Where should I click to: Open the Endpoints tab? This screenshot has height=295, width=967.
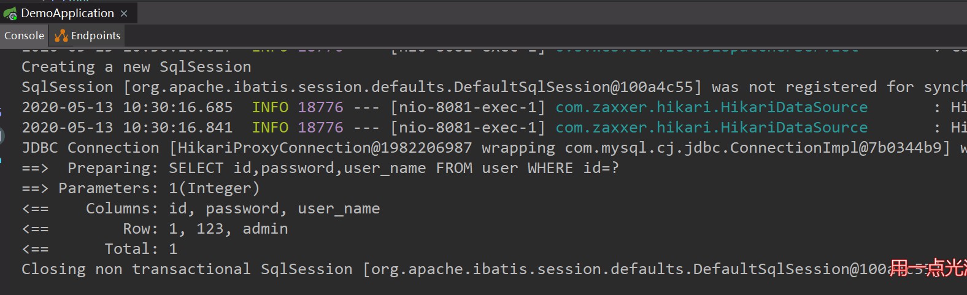(x=88, y=36)
